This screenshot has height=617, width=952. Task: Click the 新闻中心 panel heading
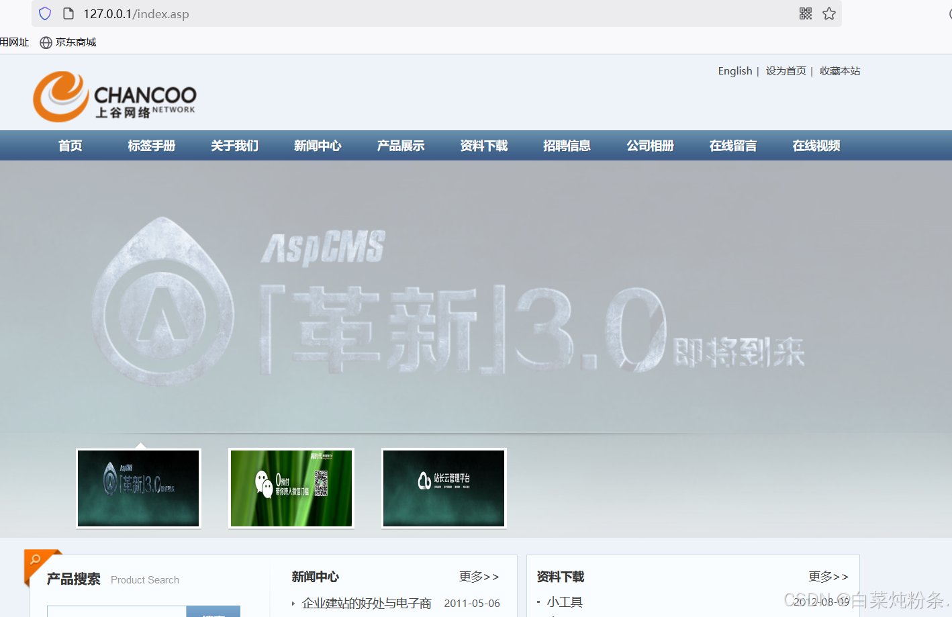click(316, 577)
